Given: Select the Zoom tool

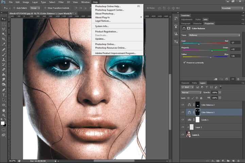Looking at the screenshot, I should pyautogui.click(x=4, y=115).
